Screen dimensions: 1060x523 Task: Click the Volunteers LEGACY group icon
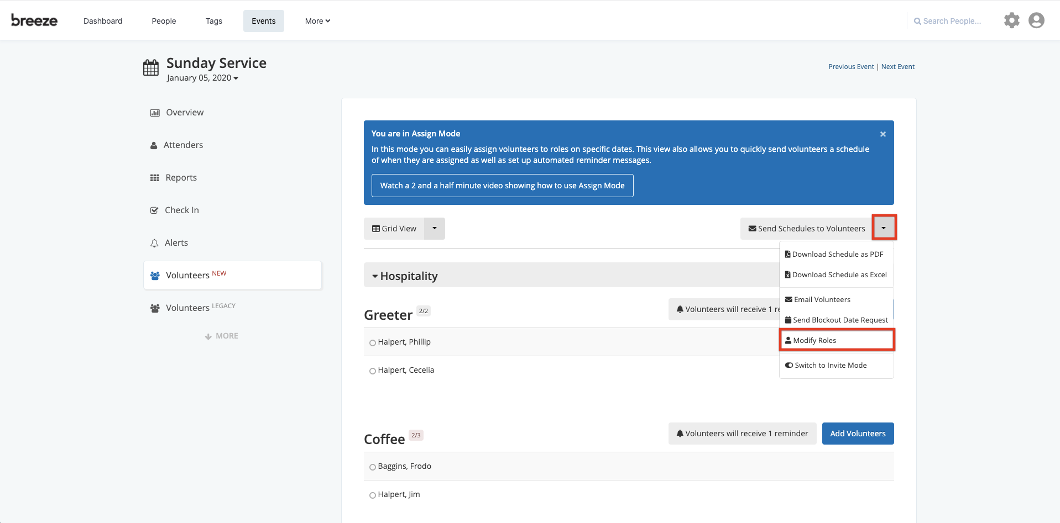click(x=155, y=308)
